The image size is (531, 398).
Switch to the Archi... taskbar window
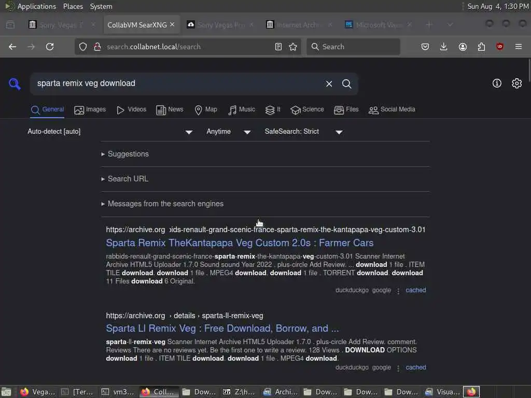coord(281,392)
